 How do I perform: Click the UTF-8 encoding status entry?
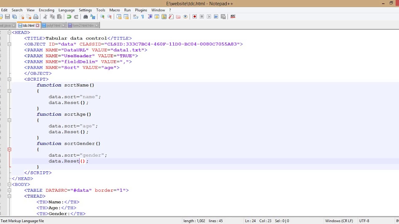coord(364,221)
